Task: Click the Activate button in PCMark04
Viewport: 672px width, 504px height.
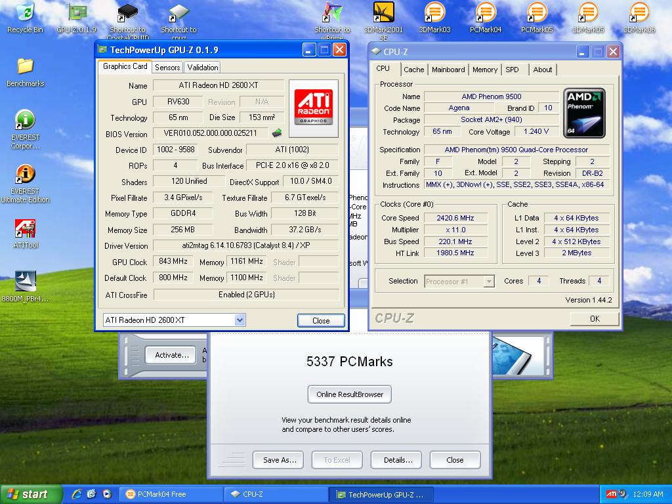Action: tap(171, 355)
